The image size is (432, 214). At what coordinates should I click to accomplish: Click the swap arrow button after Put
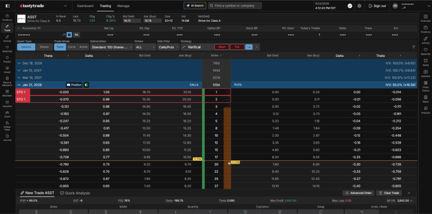pyautogui.click(x=249, y=47)
